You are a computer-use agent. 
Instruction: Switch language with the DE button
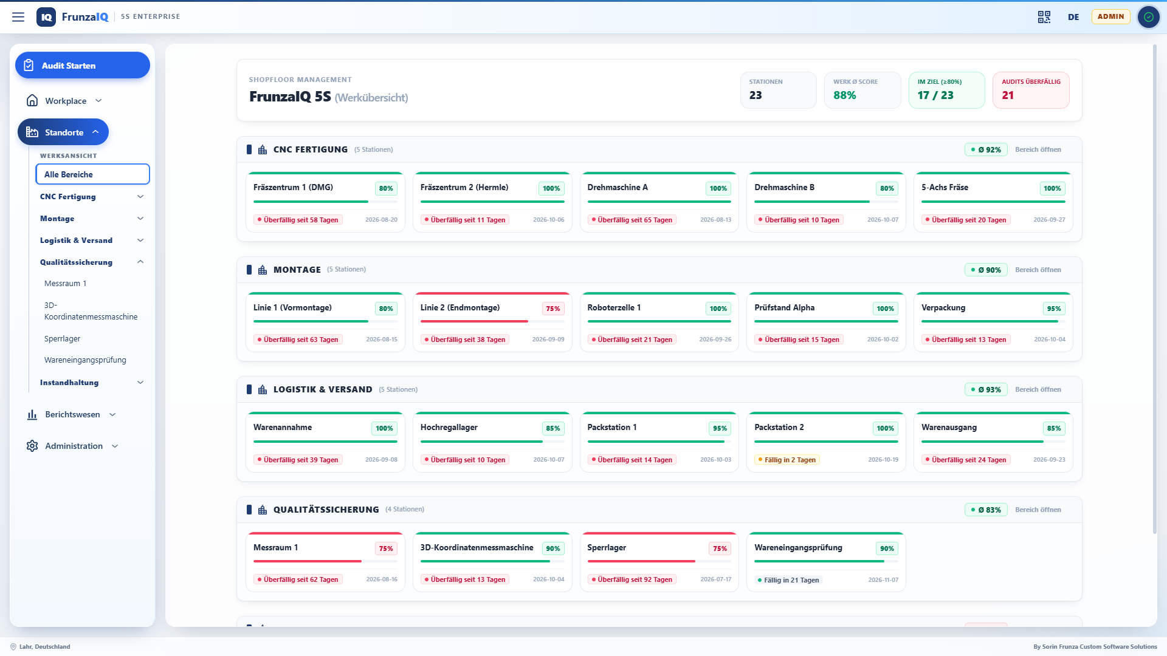tap(1073, 17)
